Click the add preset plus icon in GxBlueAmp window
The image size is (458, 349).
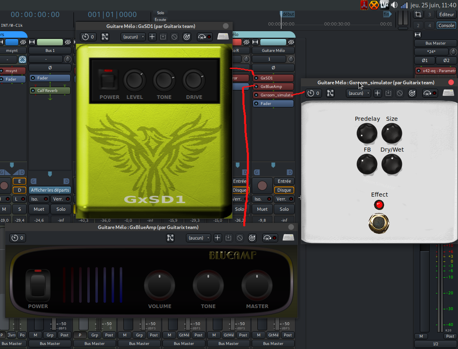click(218, 238)
